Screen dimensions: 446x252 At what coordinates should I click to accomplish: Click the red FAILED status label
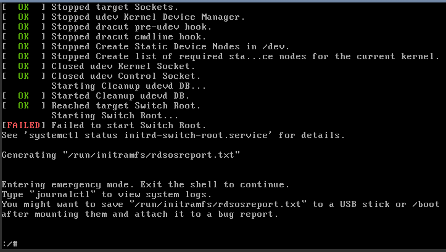(23, 125)
